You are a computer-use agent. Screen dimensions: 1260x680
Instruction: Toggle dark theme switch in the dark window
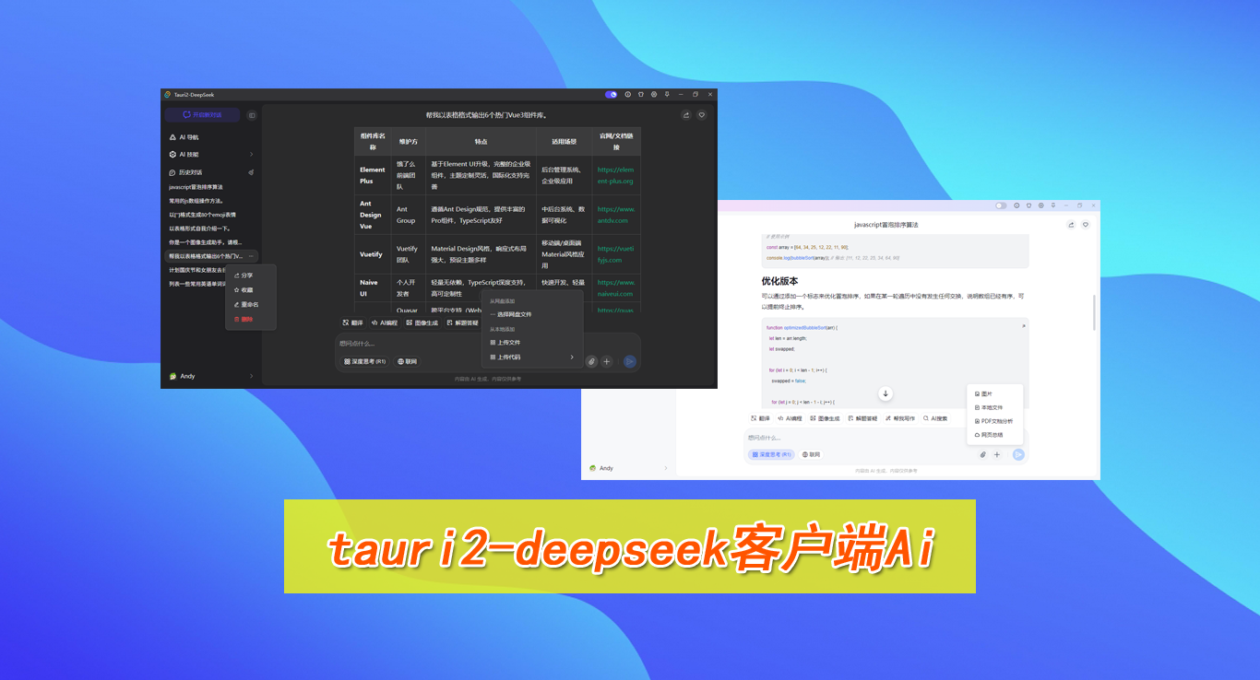coord(612,94)
